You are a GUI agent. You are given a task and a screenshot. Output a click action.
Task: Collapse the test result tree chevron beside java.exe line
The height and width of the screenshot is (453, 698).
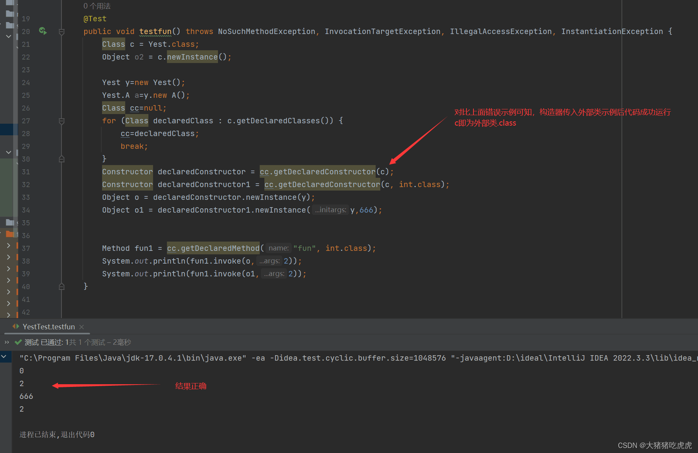point(4,356)
